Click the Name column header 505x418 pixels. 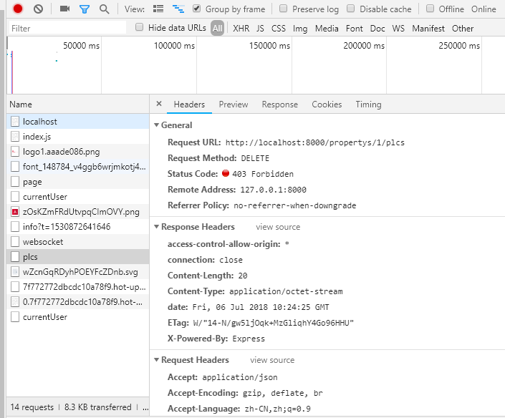[x=77, y=104]
